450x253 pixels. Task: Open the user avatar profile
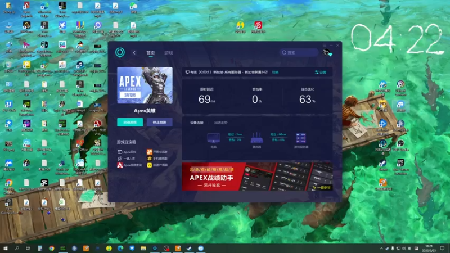click(x=326, y=52)
